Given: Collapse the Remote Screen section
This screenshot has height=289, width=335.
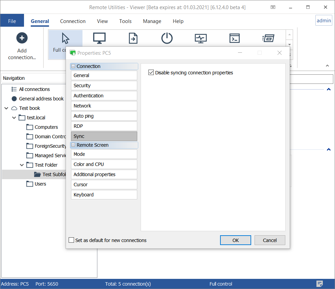Looking at the screenshot, I should point(73,145).
